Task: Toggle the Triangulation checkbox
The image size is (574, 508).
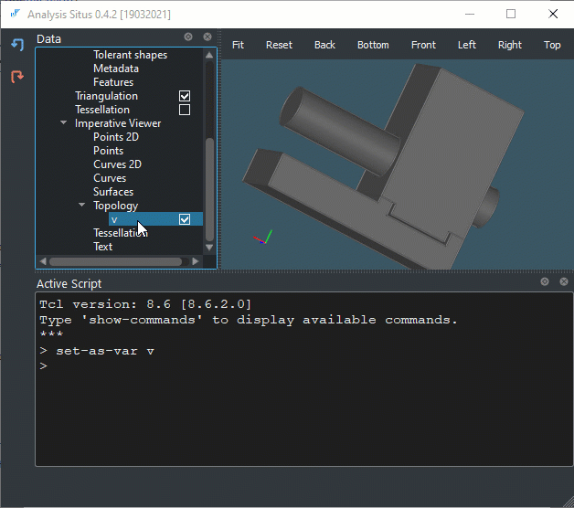Action: (x=185, y=96)
